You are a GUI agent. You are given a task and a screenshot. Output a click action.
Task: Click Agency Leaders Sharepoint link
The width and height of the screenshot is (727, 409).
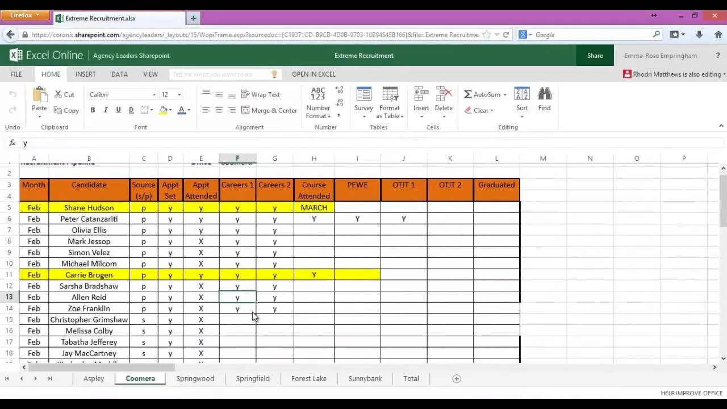click(x=131, y=56)
